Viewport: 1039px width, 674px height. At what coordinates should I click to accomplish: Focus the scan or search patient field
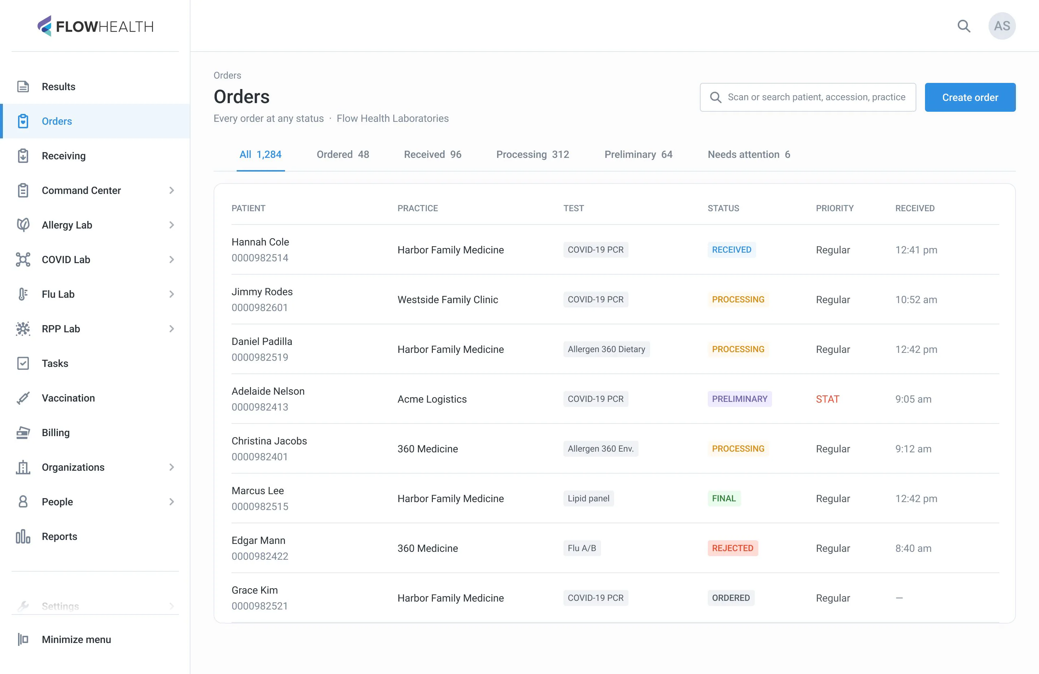(x=808, y=97)
